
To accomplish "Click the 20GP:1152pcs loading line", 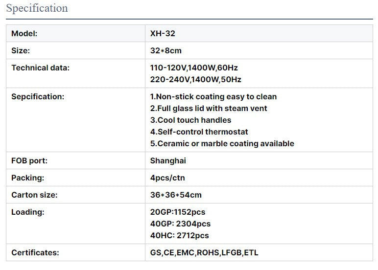I will (178, 212).
